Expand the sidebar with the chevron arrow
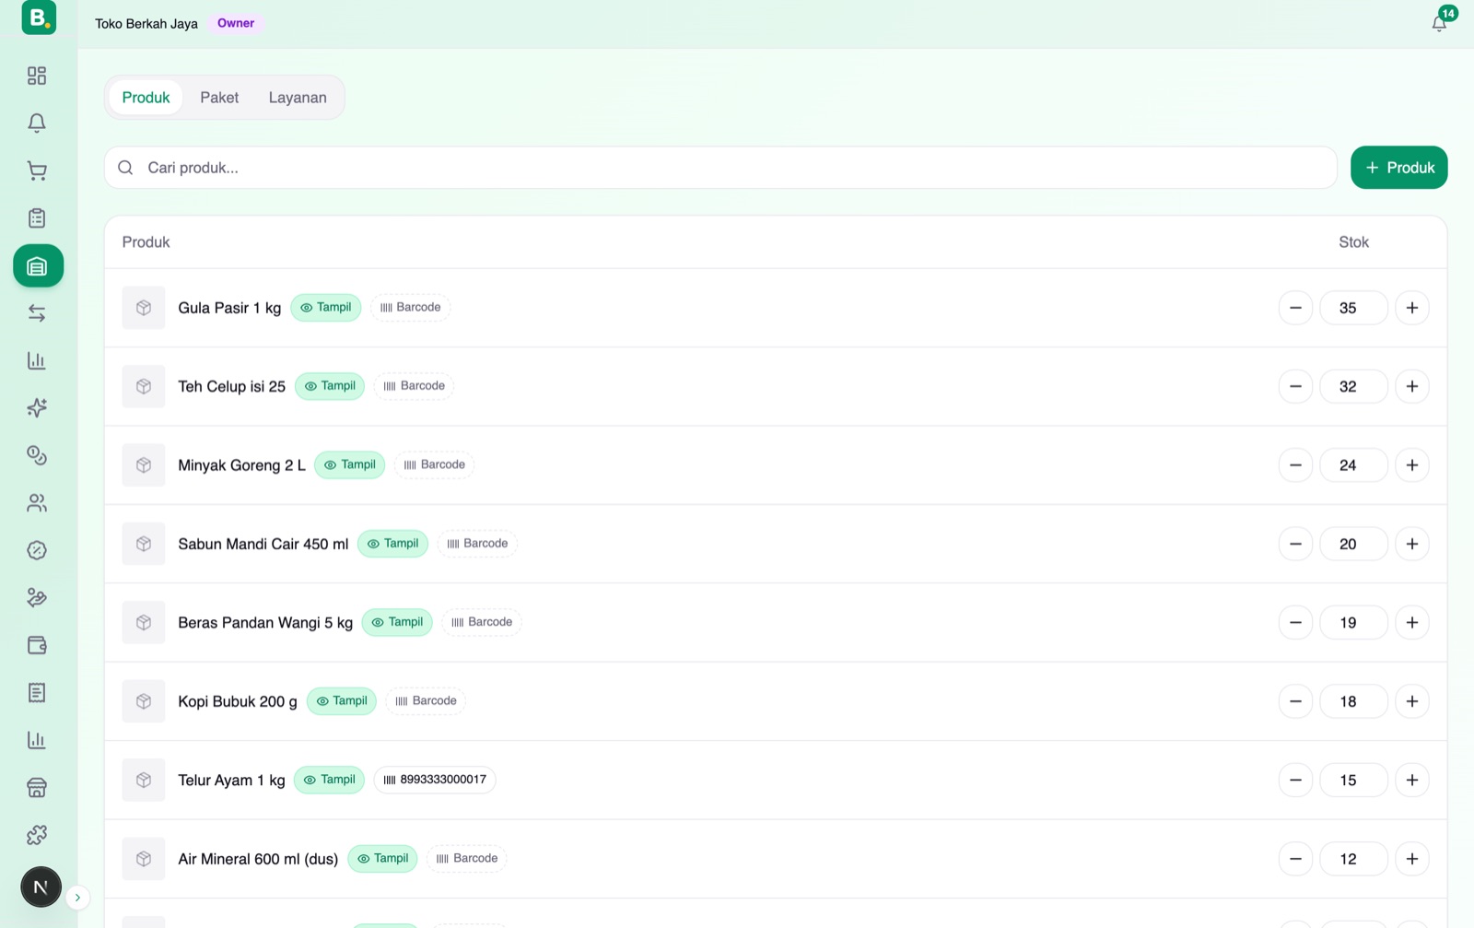The height and width of the screenshot is (928, 1474). tap(77, 898)
